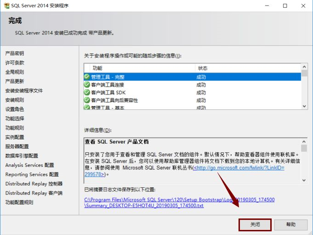
Task: Click the 产品密钥 step in sidebar
Action: [15, 53]
